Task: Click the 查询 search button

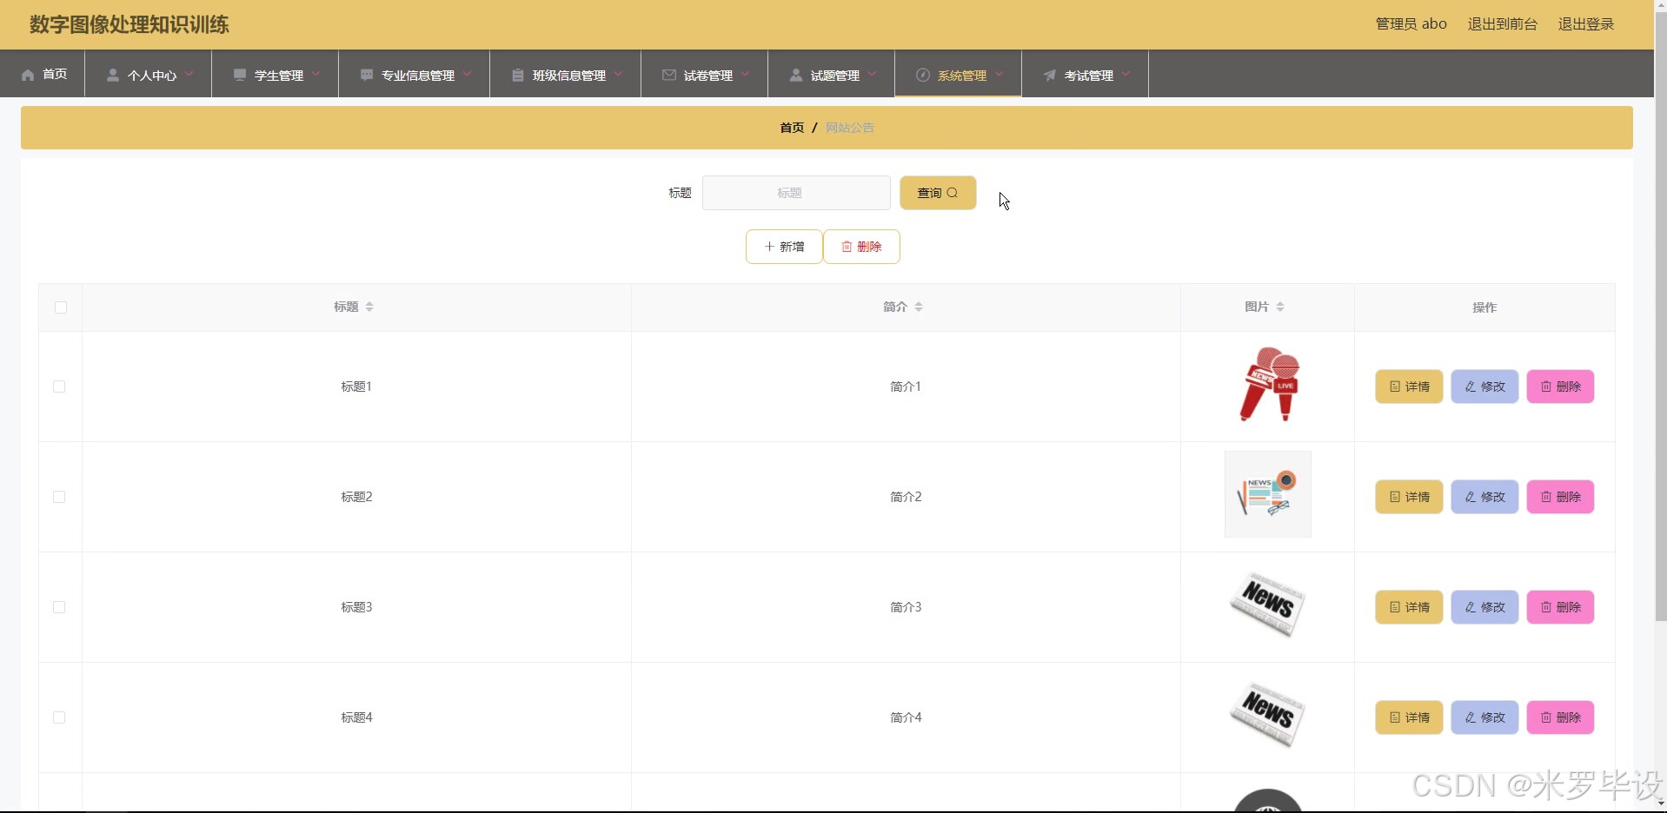Action: [938, 193]
